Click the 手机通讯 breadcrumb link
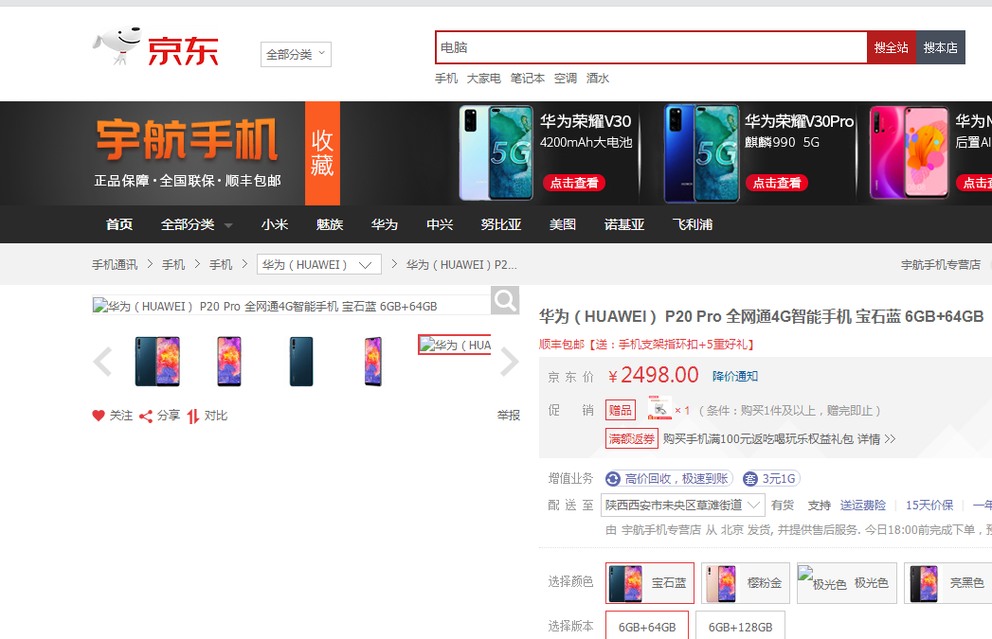The width and height of the screenshot is (992, 639). [115, 264]
